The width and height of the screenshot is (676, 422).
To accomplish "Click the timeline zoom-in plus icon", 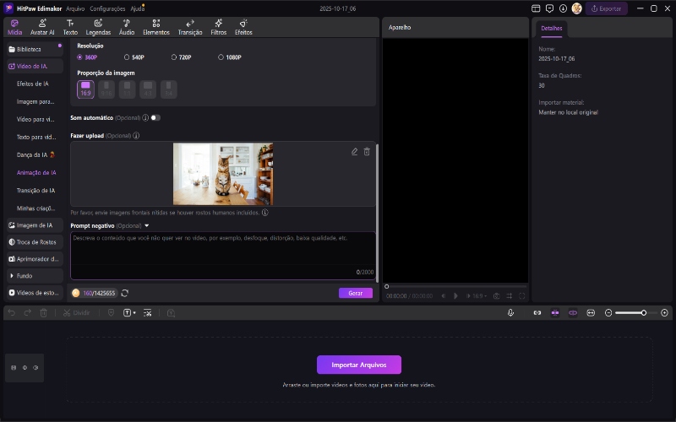I will (664, 312).
